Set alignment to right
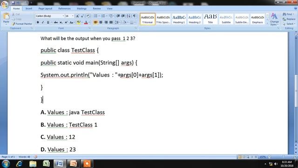The width and height of the screenshot is (298, 168). 106,22
